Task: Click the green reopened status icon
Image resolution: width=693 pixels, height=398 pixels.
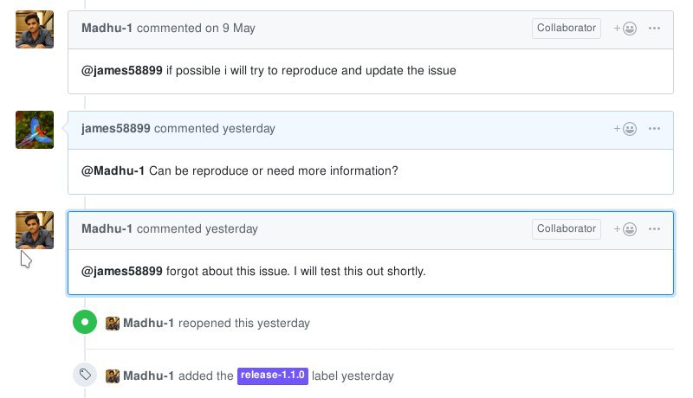Action: [x=85, y=322]
